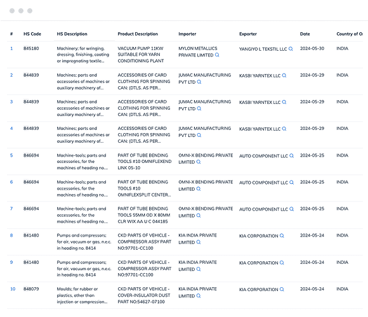Image resolution: width=368 pixels, height=317 pixels.
Task: Select HS code 848079 cell
Action: (31, 289)
